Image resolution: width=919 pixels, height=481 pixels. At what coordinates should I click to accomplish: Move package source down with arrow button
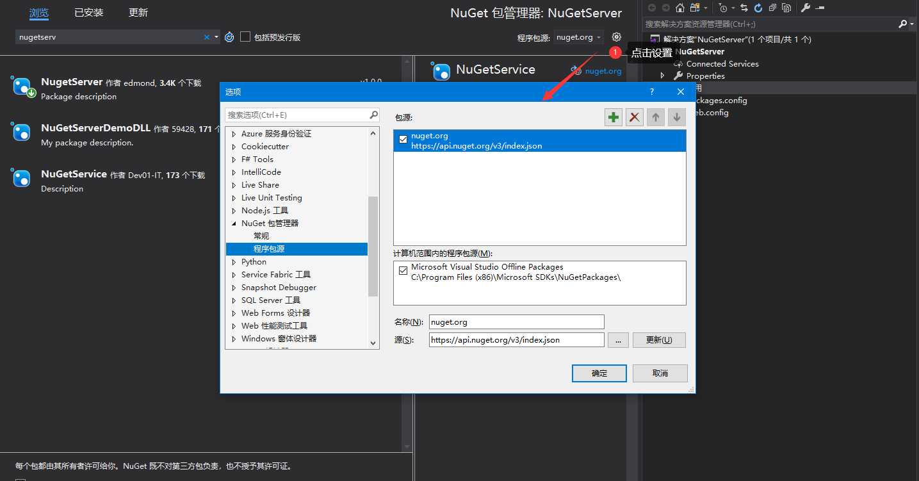(677, 117)
